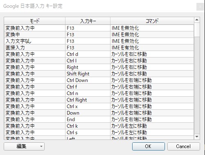This screenshot has width=205, height=155.
Task: Select the Ctrl n key cell
Action: pyautogui.click(x=88, y=93)
